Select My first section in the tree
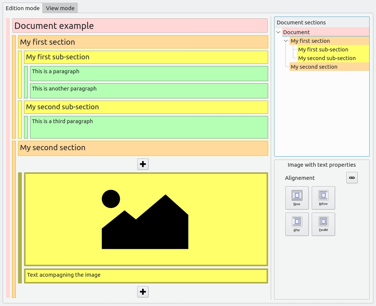 (329, 41)
